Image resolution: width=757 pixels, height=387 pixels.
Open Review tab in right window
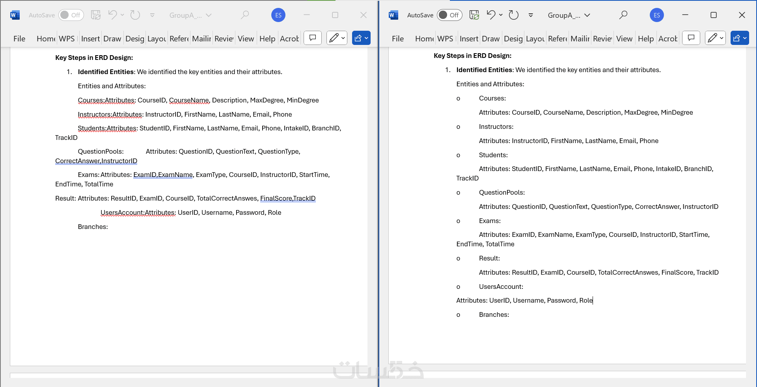[x=602, y=39]
